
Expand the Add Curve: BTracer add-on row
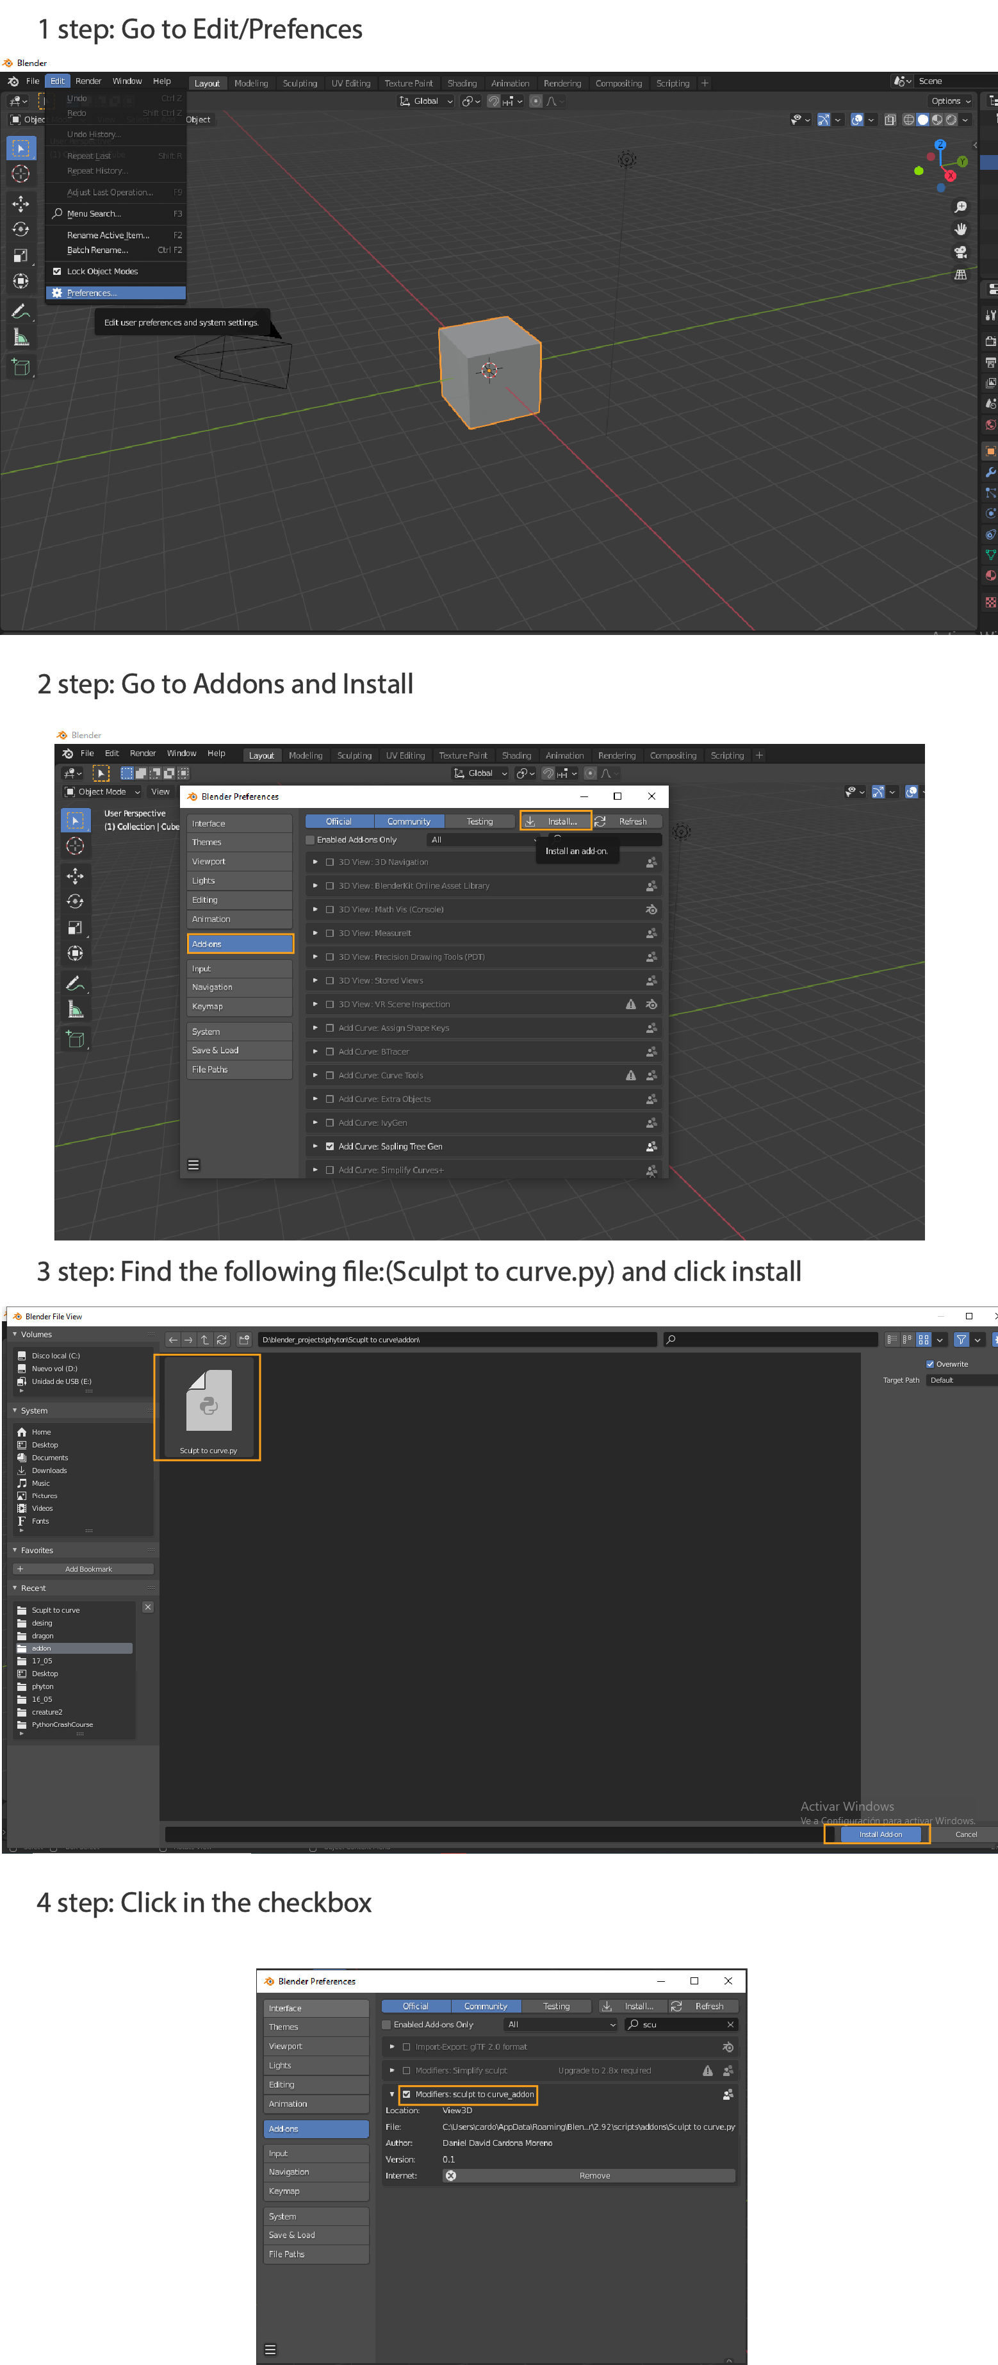click(x=315, y=1051)
